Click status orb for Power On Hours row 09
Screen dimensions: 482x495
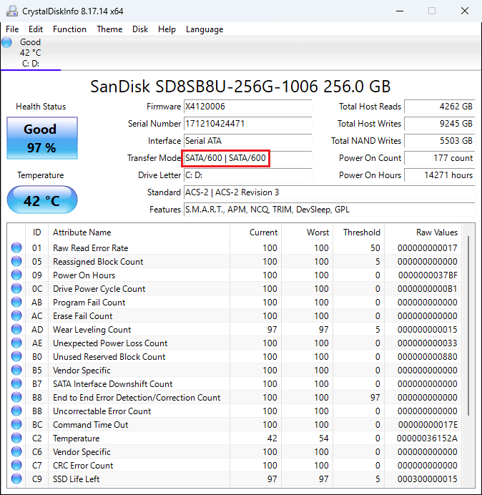(x=16, y=275)
